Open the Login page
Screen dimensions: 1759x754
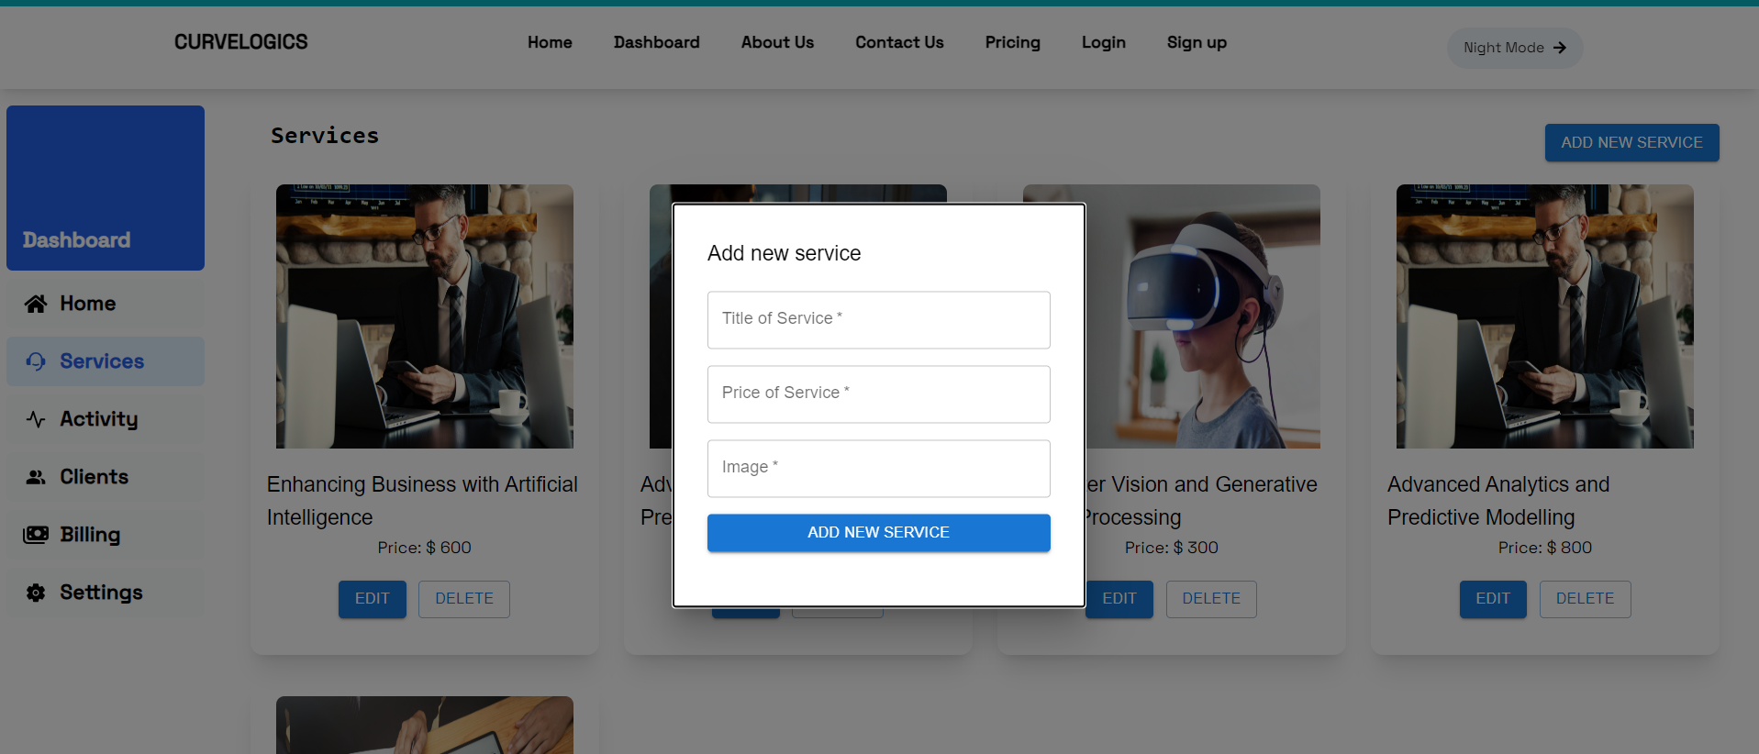tap(1104, 42)
